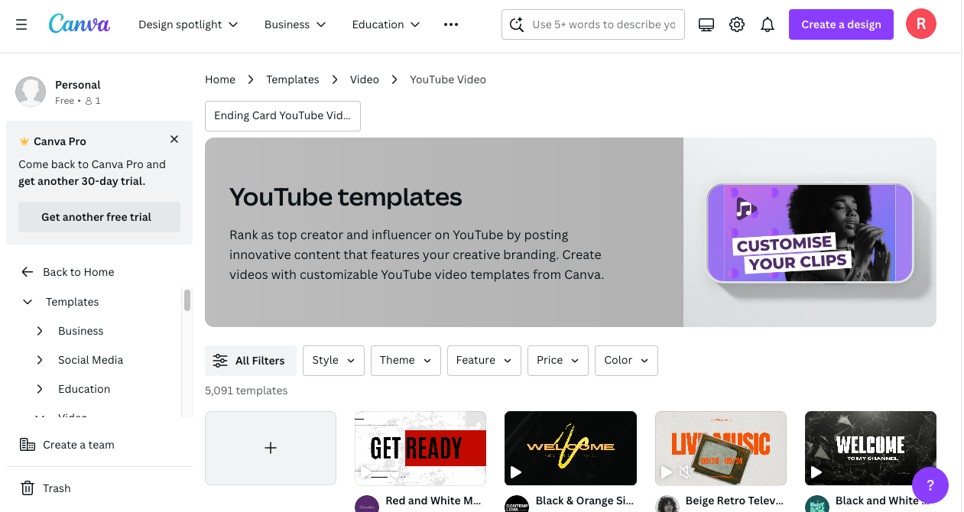Open the desktop app download icon

[706, 24]
